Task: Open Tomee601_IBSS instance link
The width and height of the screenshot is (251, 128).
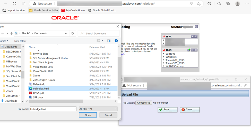Action: (x=175, y=60)
